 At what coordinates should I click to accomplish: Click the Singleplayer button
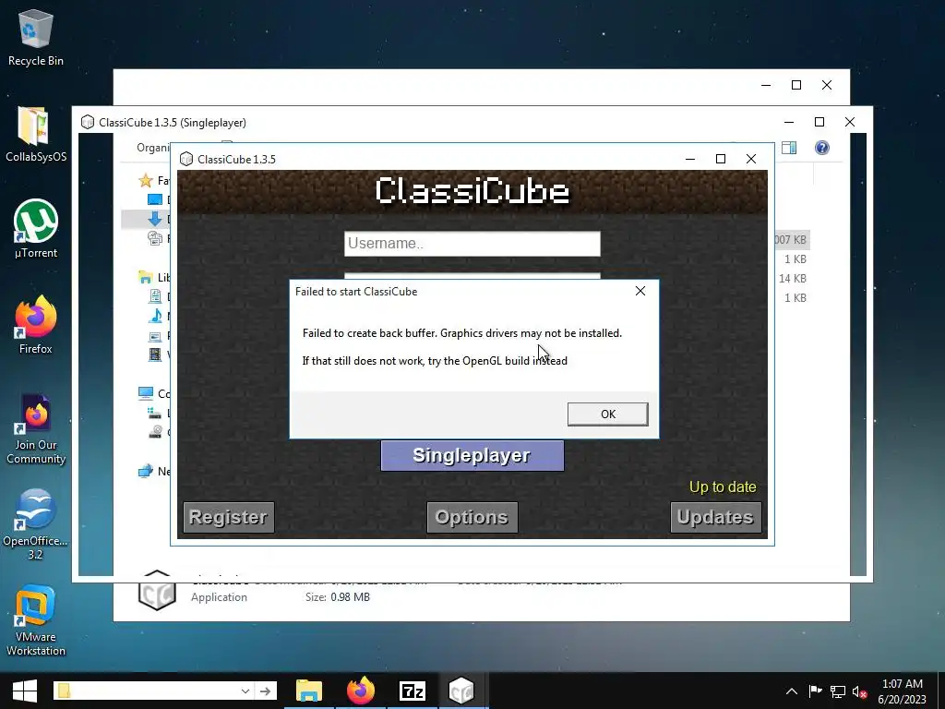(472, 456)
